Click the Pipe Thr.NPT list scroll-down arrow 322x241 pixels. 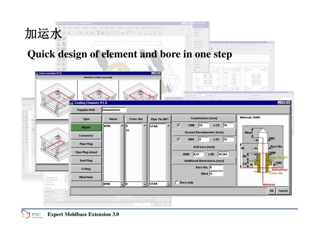169,184
